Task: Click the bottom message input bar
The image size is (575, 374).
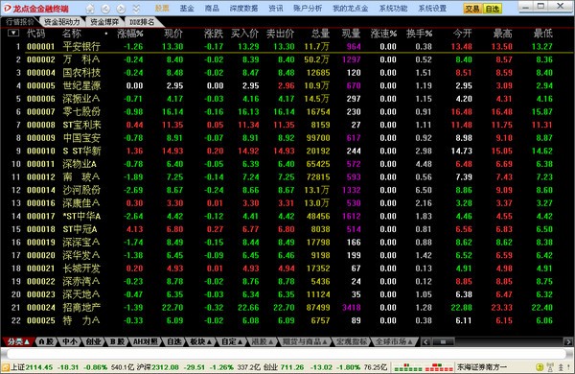Action: click(286, 354)
